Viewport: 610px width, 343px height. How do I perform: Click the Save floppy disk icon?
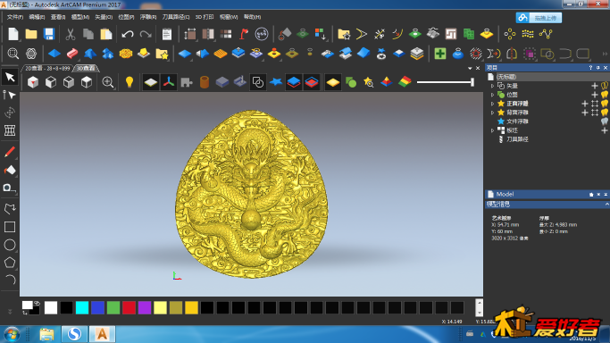49,34
